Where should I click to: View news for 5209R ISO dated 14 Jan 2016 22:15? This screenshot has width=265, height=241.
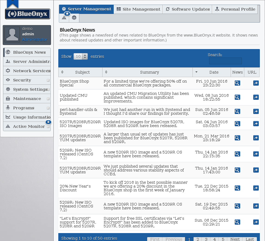click(237, 154)
